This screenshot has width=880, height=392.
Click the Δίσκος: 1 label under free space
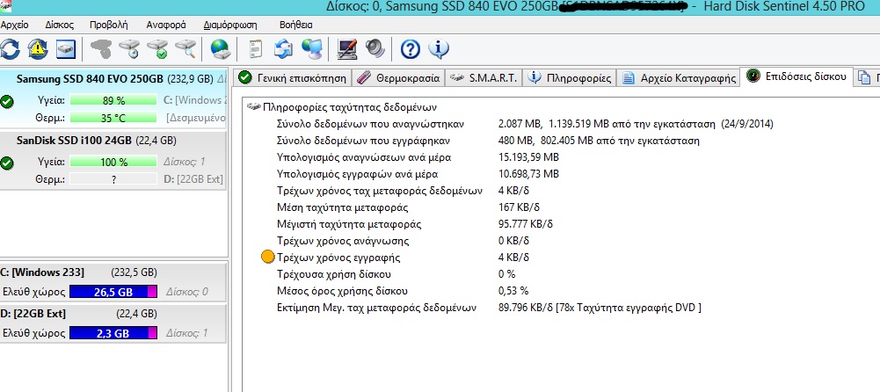[187, 333]
